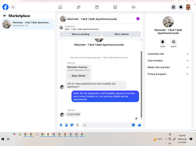Viewport: 196px width, 146px height.
Task: Open the taskbar clock showing 9:38 PM
Action: tap(182, 139)
